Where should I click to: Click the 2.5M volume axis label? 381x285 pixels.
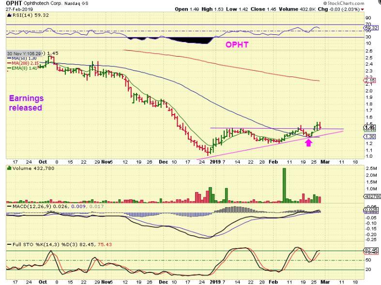click(371, 168)
